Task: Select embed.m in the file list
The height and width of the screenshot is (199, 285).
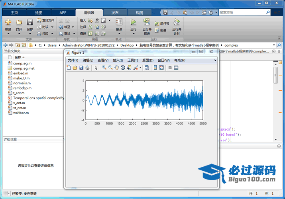Action: [x=21, y=73]
